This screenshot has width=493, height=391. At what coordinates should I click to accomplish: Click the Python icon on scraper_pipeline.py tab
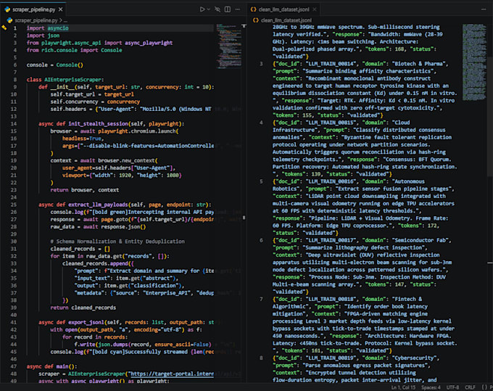point(7,9)
